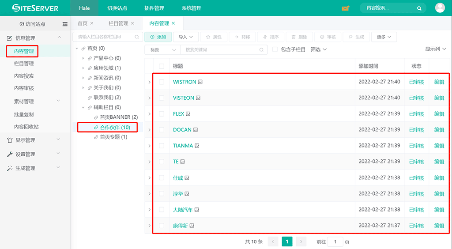The image size is (452, 249).
Task: Click the 属性 star toolbar button
Action: point(214,37)
